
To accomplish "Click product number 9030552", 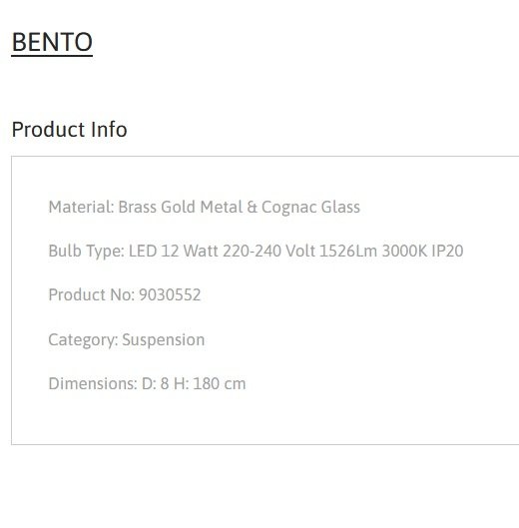I will pos(170,294).
